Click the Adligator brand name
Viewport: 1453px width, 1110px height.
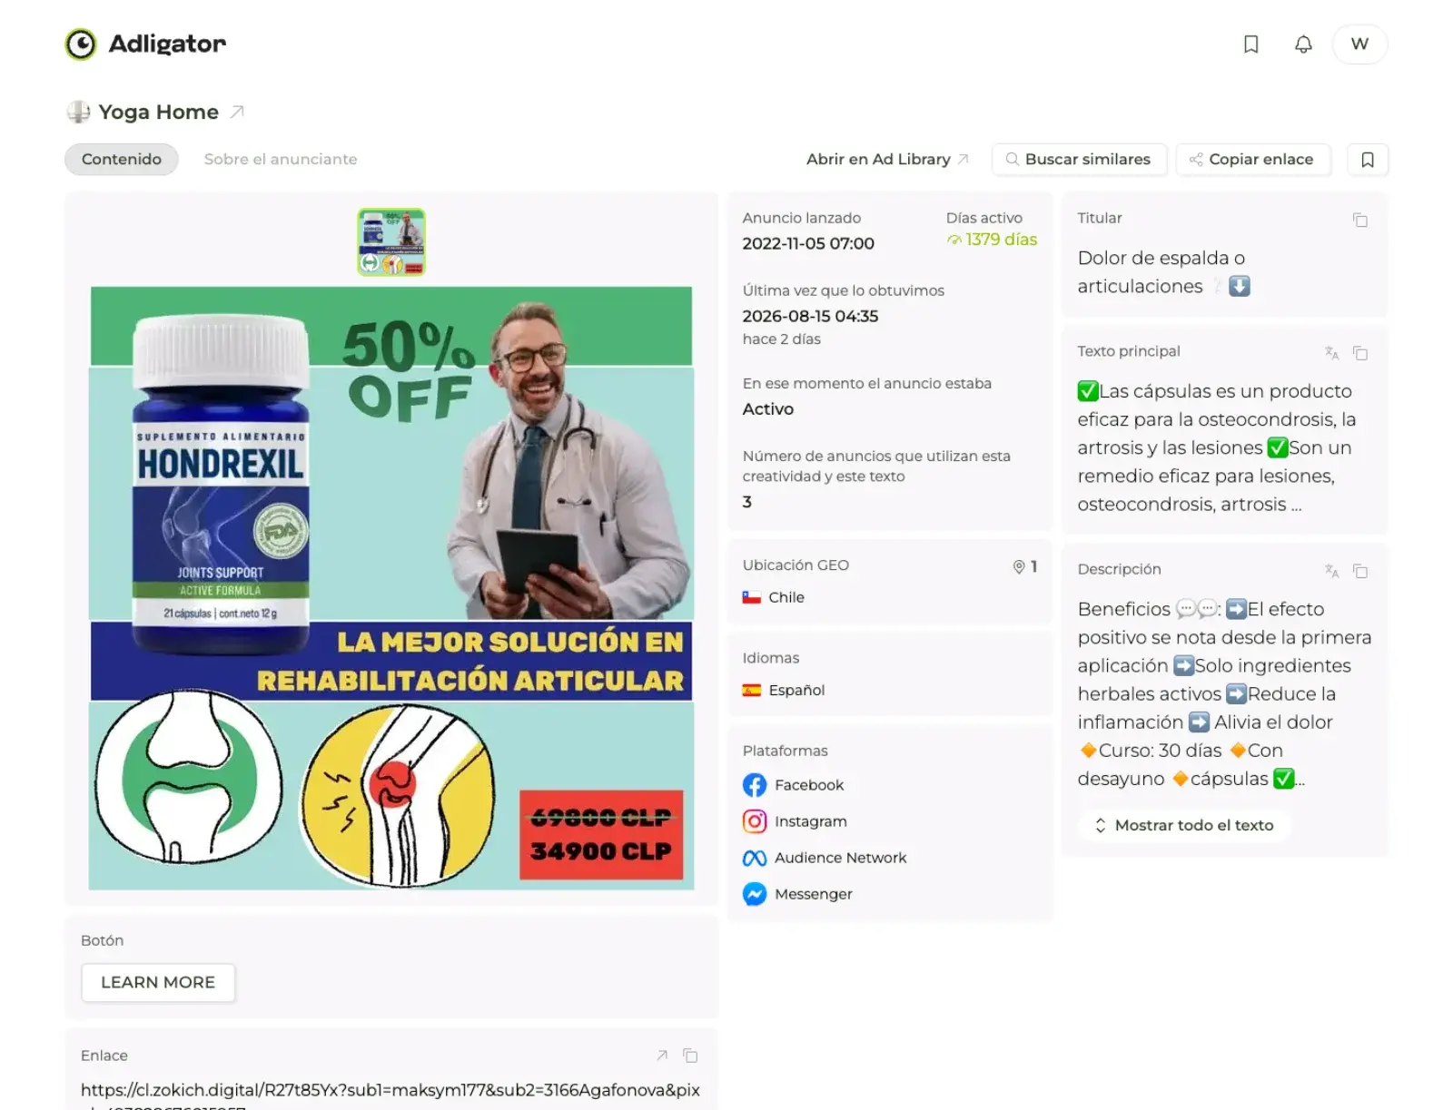(x=167, y=44)
